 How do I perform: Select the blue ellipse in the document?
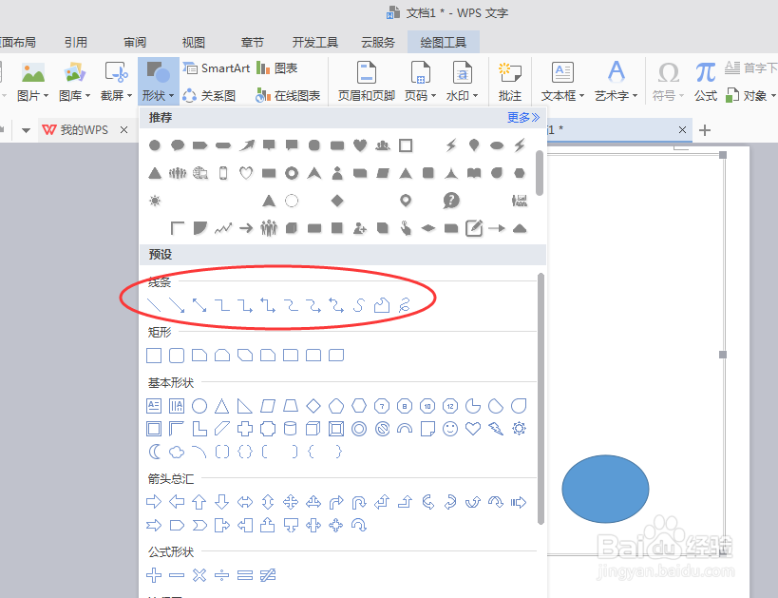click(605, 489)
